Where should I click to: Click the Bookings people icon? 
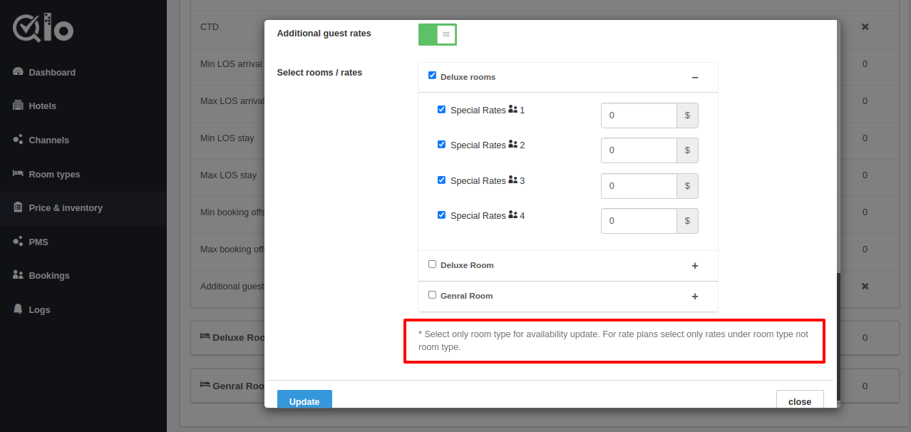18,275
